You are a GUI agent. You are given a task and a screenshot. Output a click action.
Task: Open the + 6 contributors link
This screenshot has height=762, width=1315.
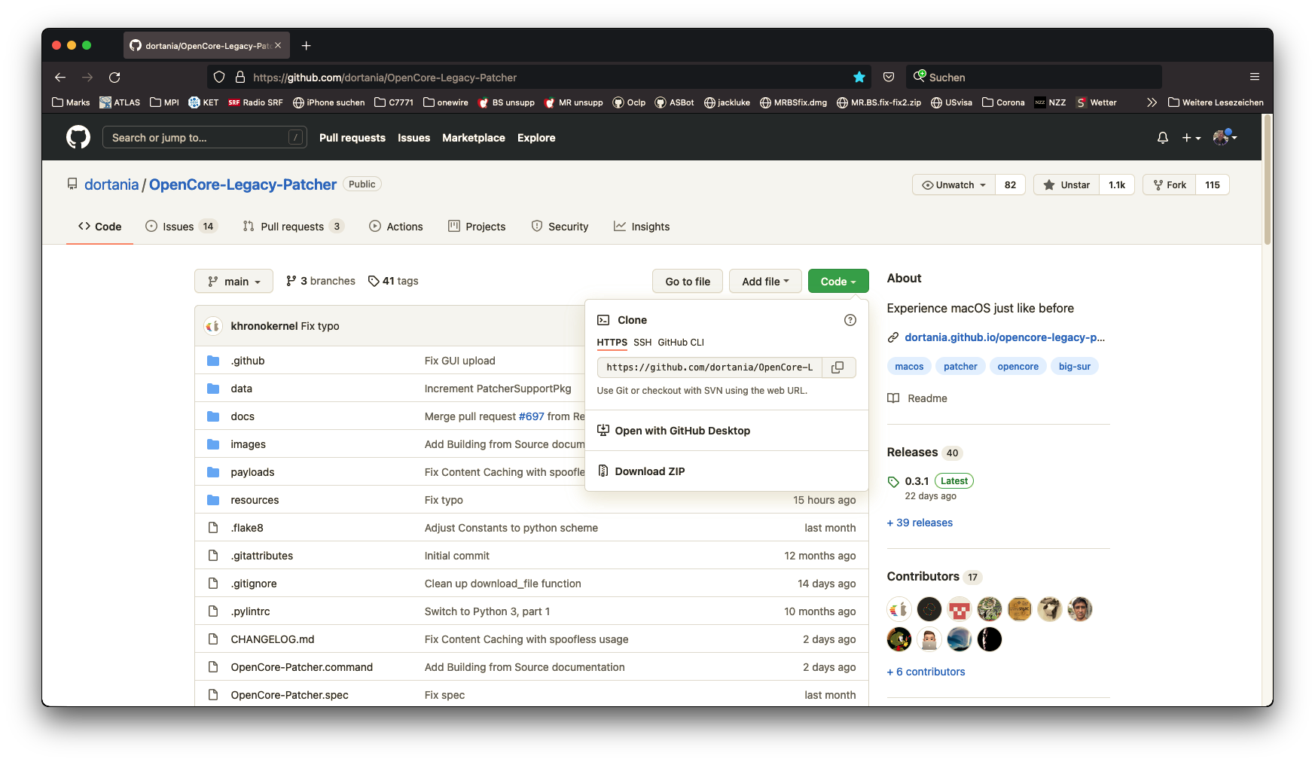click(926, 672)
